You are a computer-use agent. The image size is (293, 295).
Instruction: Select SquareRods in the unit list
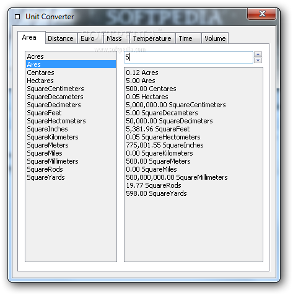coord(71,169)
